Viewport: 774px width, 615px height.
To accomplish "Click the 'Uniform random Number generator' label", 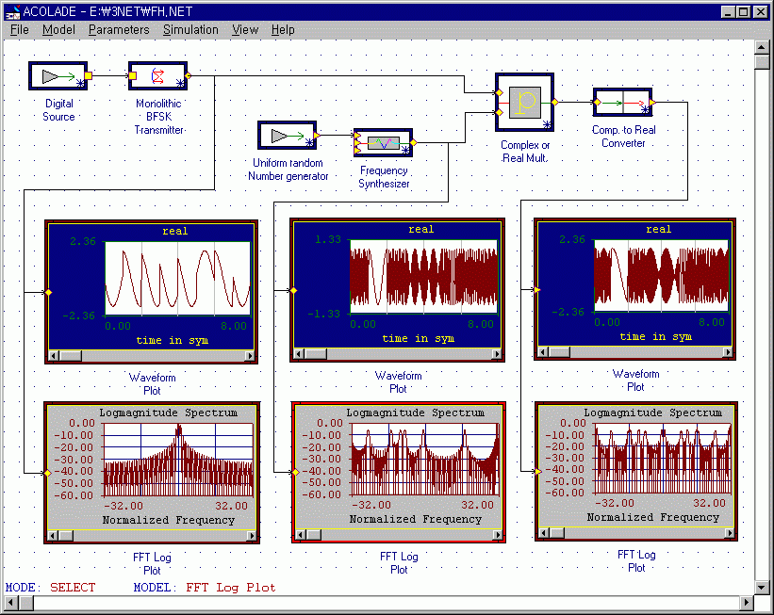I will point(288,170).
